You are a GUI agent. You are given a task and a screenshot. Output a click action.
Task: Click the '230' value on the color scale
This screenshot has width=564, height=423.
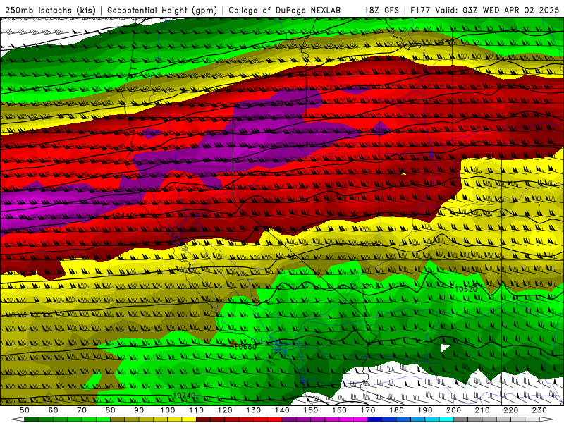pyautogui.click(x=539, y=410)
